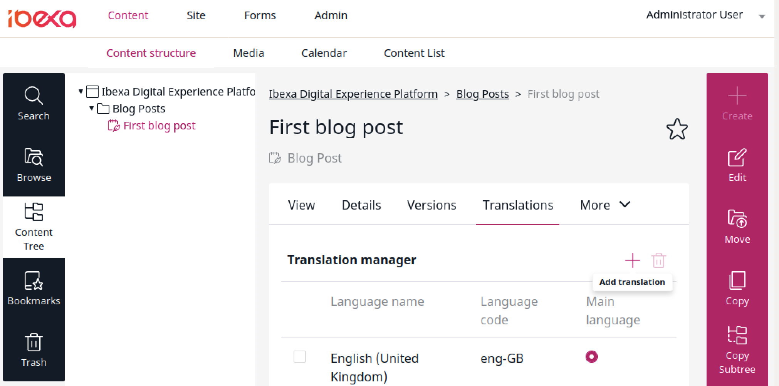Bookmark this post with the star icon
The height and width of the screenshot is (386, 779).
coord(677,129)
